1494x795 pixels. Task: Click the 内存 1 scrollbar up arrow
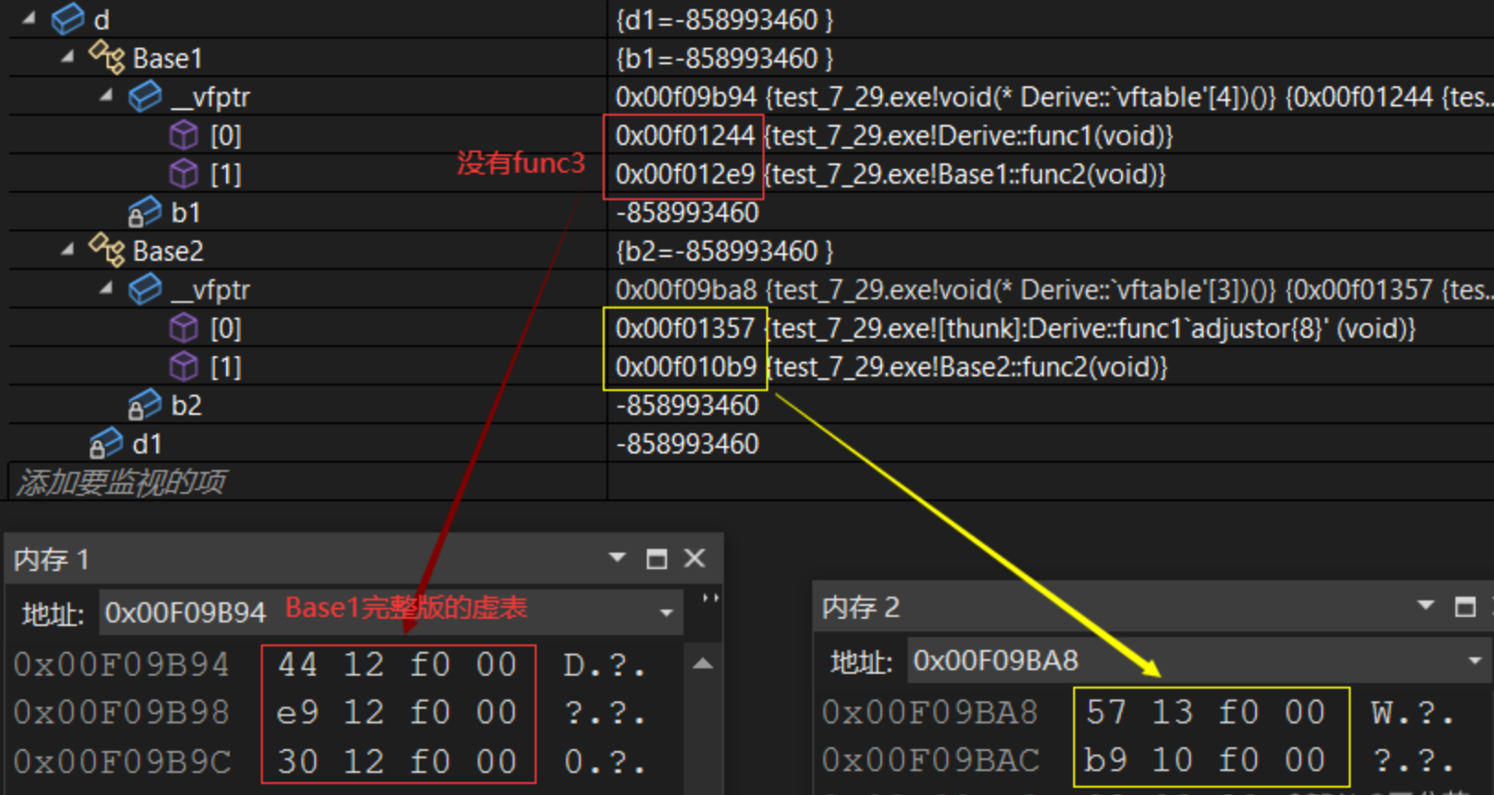[x=703, y=664]
